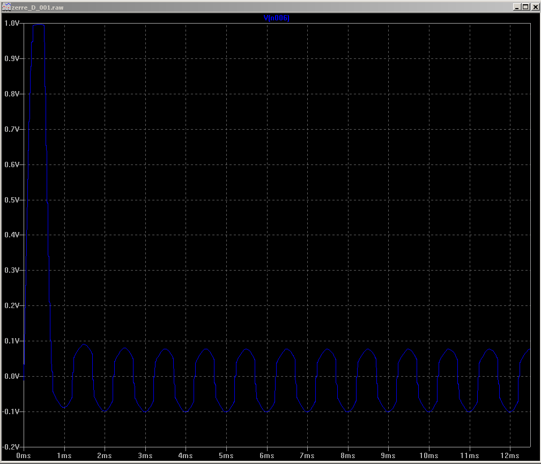
Task: Close the waveform window
Action: click(535, 7)
